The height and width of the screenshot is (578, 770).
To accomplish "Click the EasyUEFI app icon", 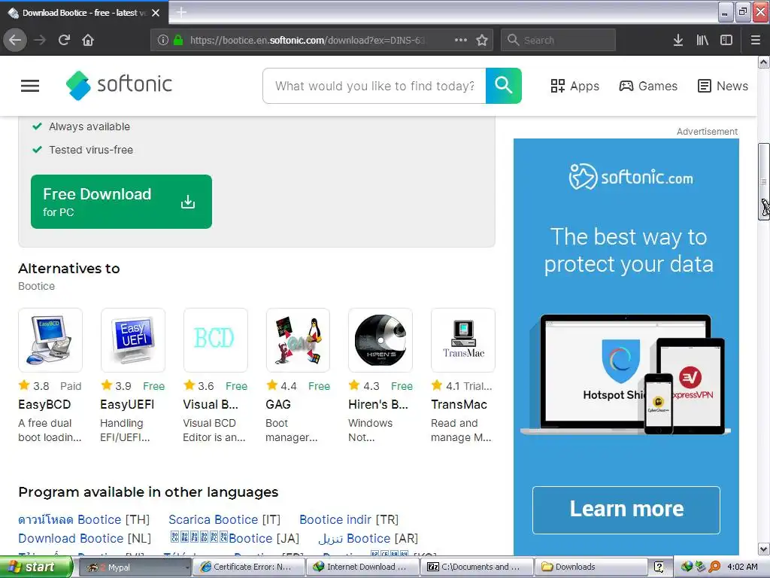I will (132, 339).
